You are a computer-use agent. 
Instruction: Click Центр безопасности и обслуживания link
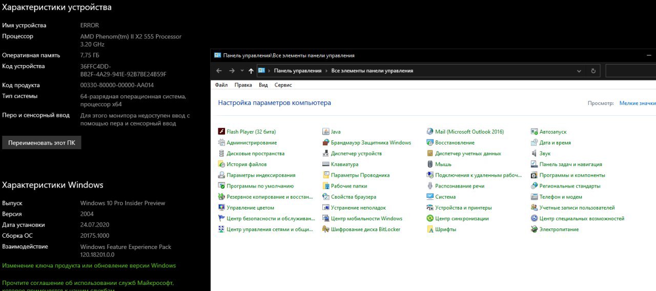click(x=271, y=218)
